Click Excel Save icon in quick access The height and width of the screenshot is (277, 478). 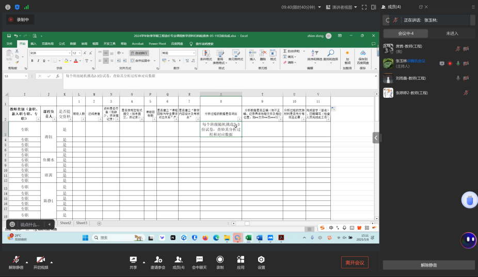coord(9,36)
